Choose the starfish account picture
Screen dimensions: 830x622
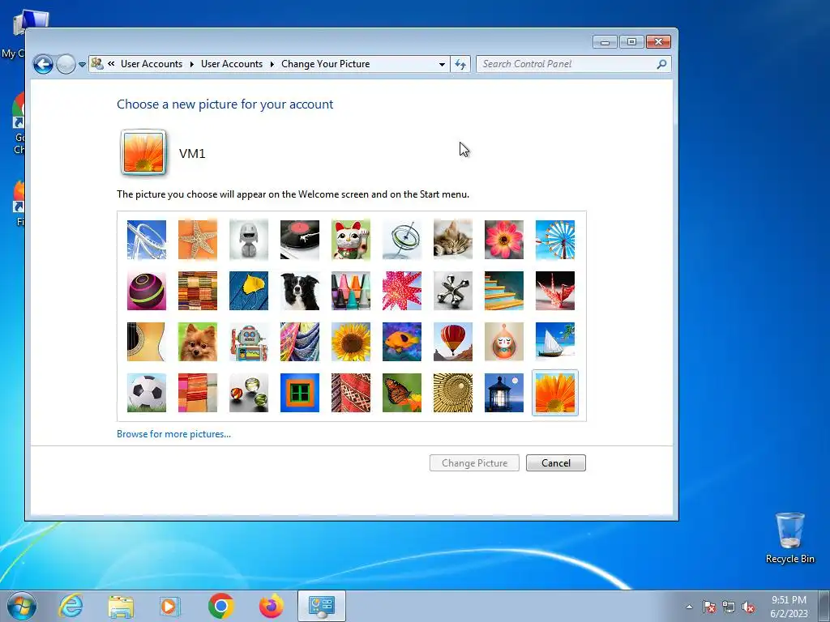pos(198,240)
